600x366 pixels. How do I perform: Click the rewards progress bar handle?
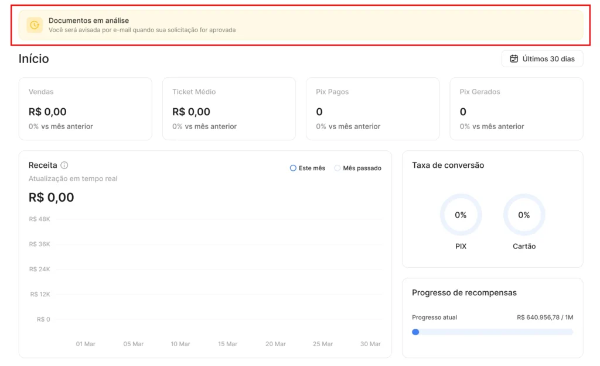tap(415, 332)
